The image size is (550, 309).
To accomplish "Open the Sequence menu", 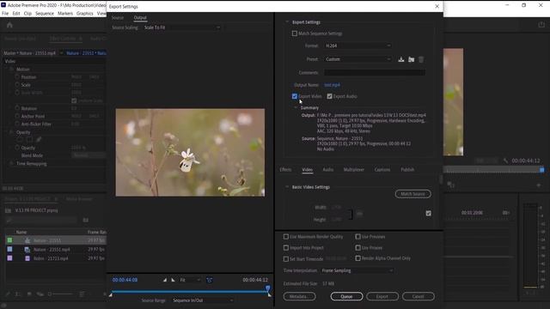I will (x=45, y=14).
